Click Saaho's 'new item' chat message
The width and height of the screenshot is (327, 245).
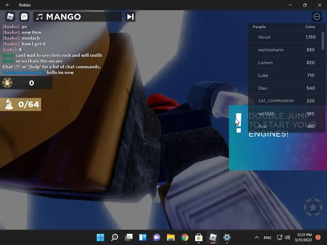[x=32, y=32]
